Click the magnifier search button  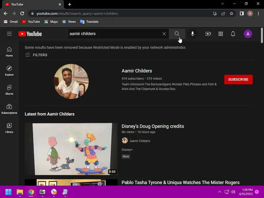177,34
